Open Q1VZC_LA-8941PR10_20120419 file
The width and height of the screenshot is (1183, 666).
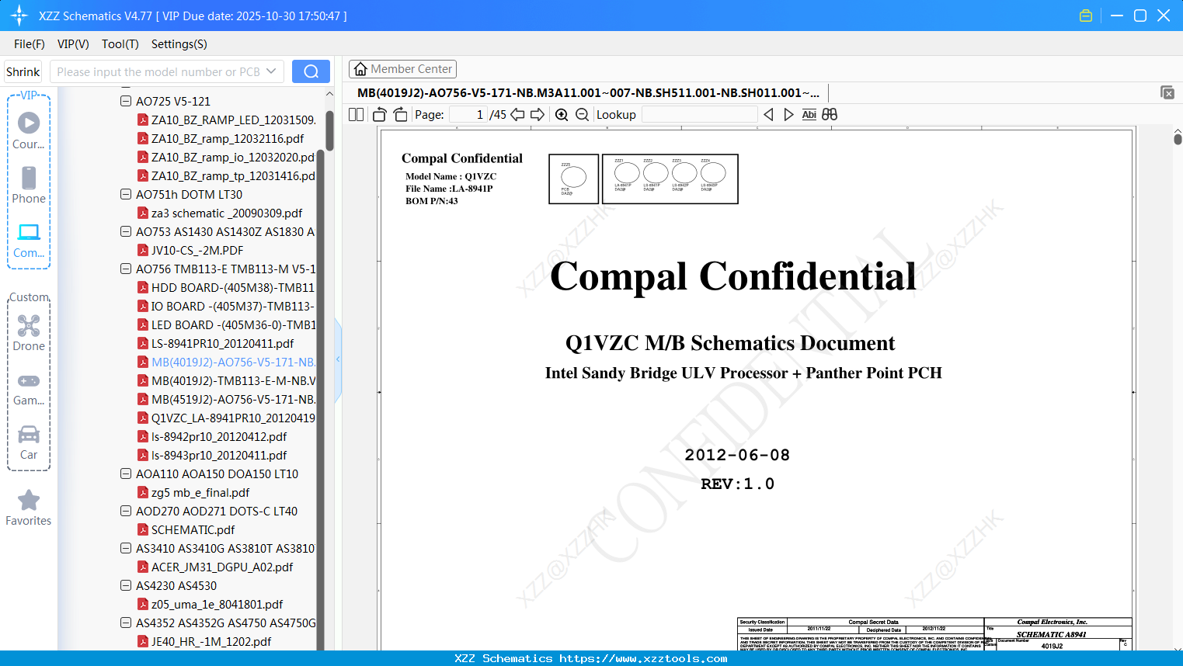[x=233, y=418]
